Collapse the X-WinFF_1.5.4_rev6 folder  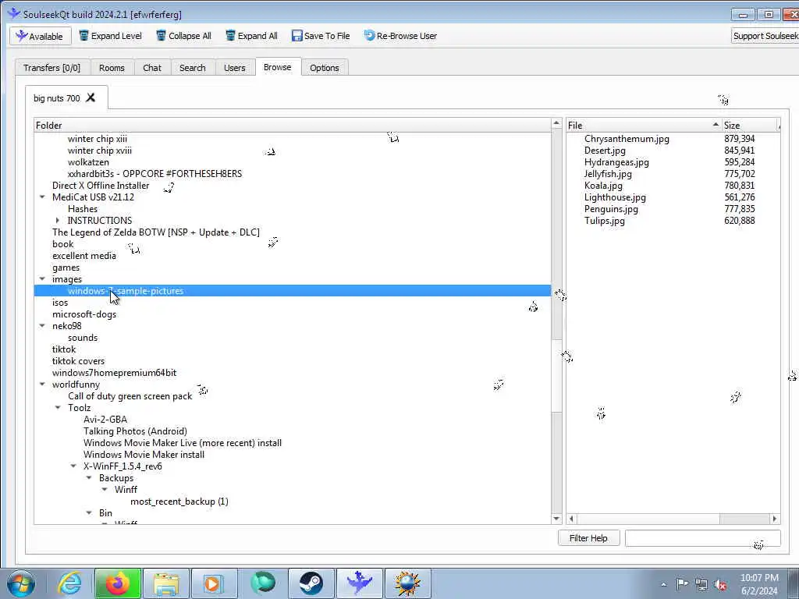pos(73,466)
